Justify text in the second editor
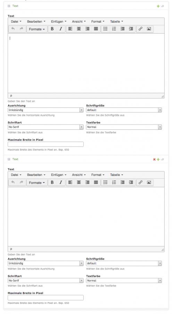The image size is (172, 314). 96,182
